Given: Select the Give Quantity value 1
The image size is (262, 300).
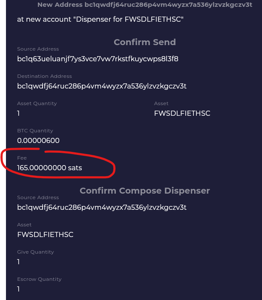Looking at the screenshot, I should click(19, 262).
